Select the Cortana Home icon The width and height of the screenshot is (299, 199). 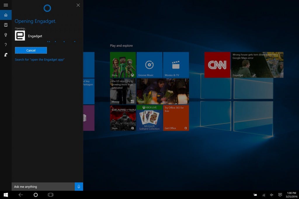click(6, 15)
